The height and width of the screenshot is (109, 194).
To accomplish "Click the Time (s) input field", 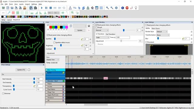I will pyautogui.click(x=123, y=37).
